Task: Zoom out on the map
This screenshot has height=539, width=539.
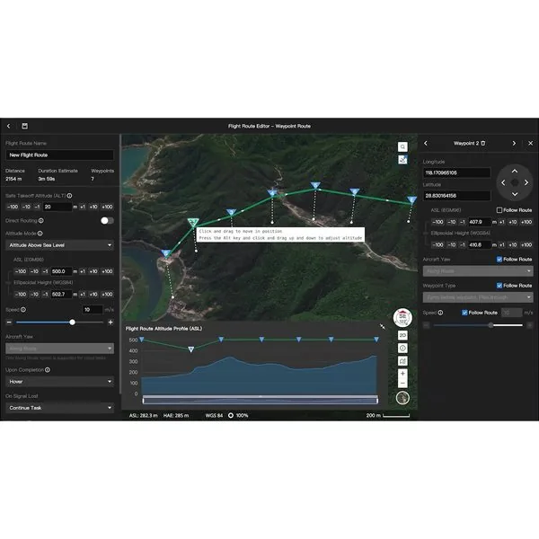Action: pos(402,383)
